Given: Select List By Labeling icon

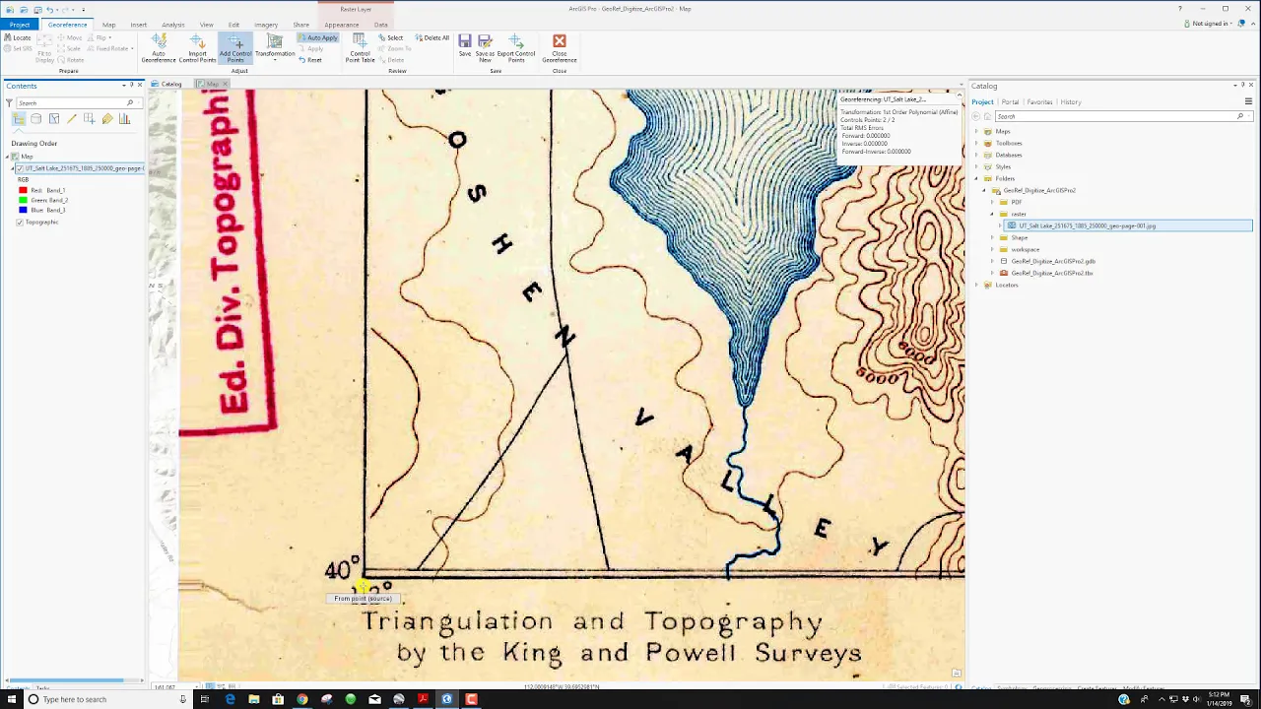Looking at the screenshot, I should [x=106, y=119].
